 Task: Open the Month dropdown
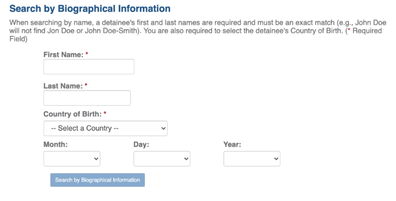click(x=72, y=159)
